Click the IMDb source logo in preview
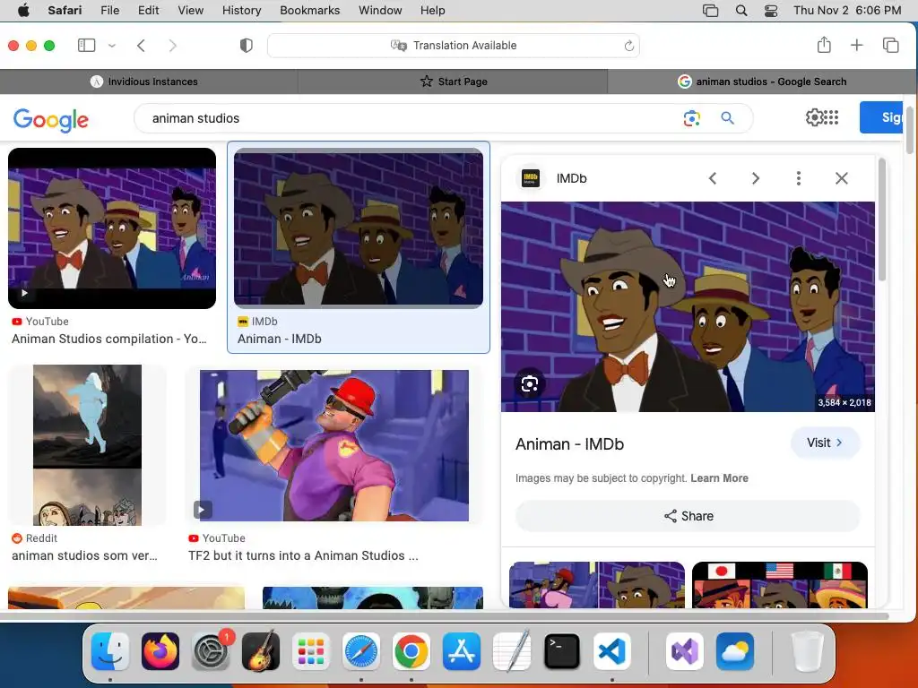The width and height of the screenshot is (918, 688). coord(531,178)
